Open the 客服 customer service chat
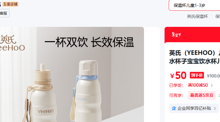The width and height of the screenshot is (220, 122). (x=4, y=13)
